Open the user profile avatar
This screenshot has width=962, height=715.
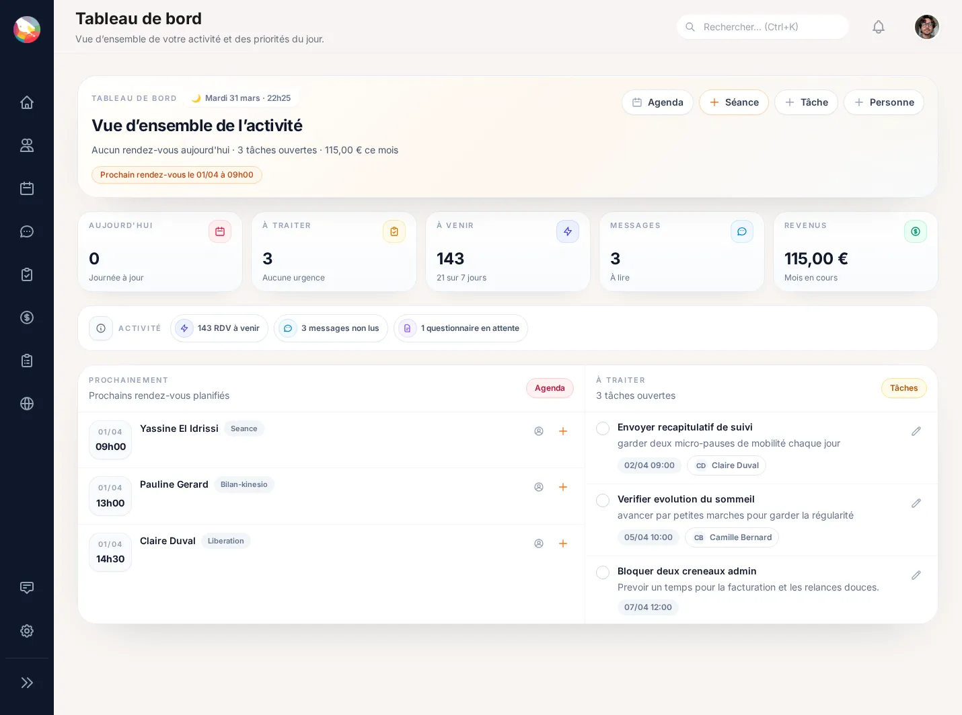coord(927,27)
